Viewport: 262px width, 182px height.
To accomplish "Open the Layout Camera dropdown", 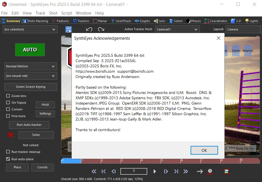I will pos(243,29).
